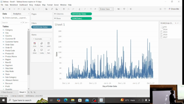Open the Label mark card

pyautogui.click(x=49, y=44)
